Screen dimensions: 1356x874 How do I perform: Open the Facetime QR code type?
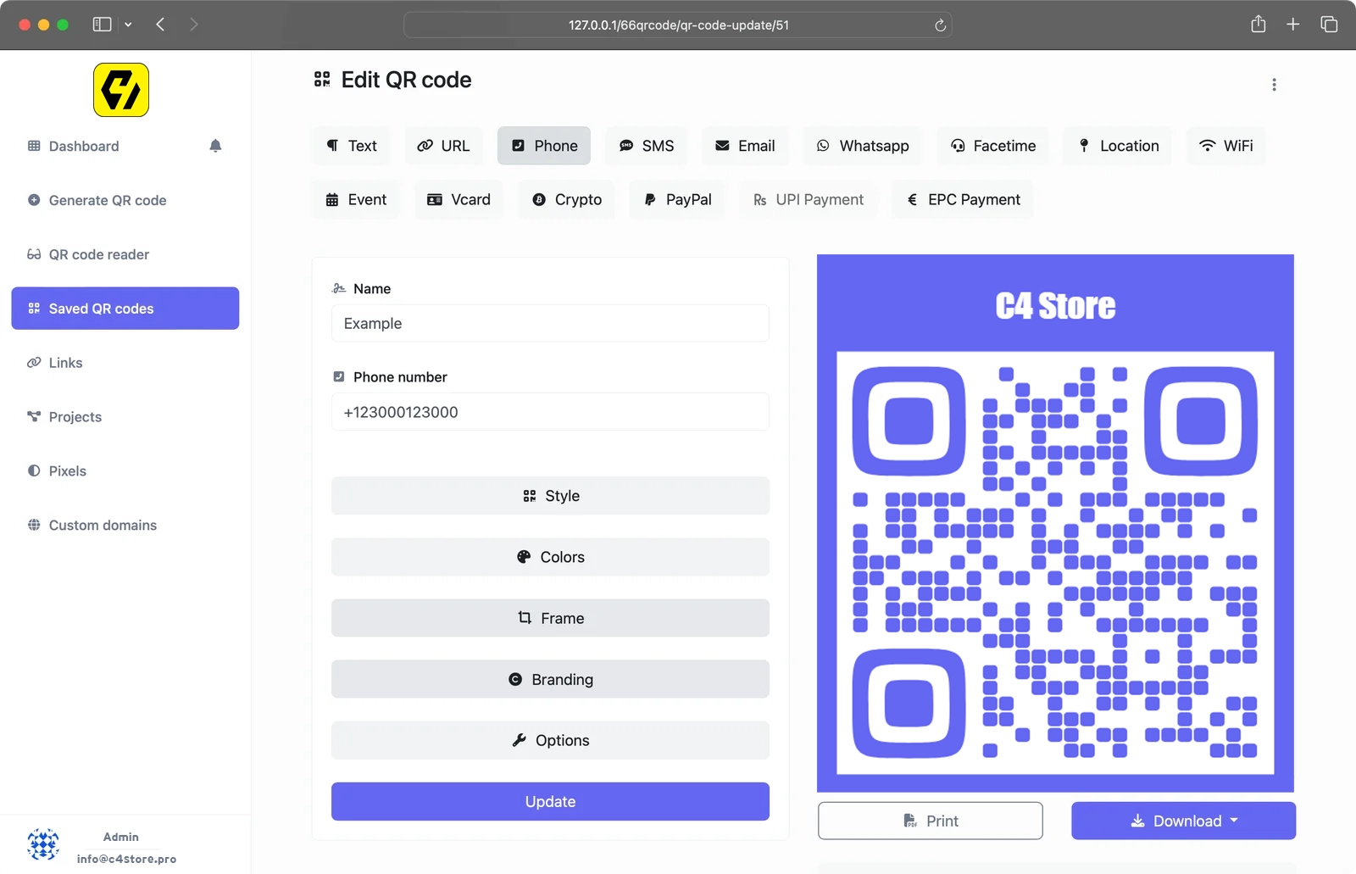tap(993, 146)
